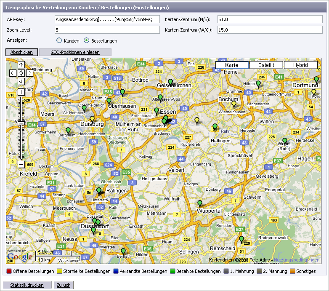The width and height of the screenshot is (329, 291).
Task: Click the green marker near A42 Bottrop
Action: 122,92
